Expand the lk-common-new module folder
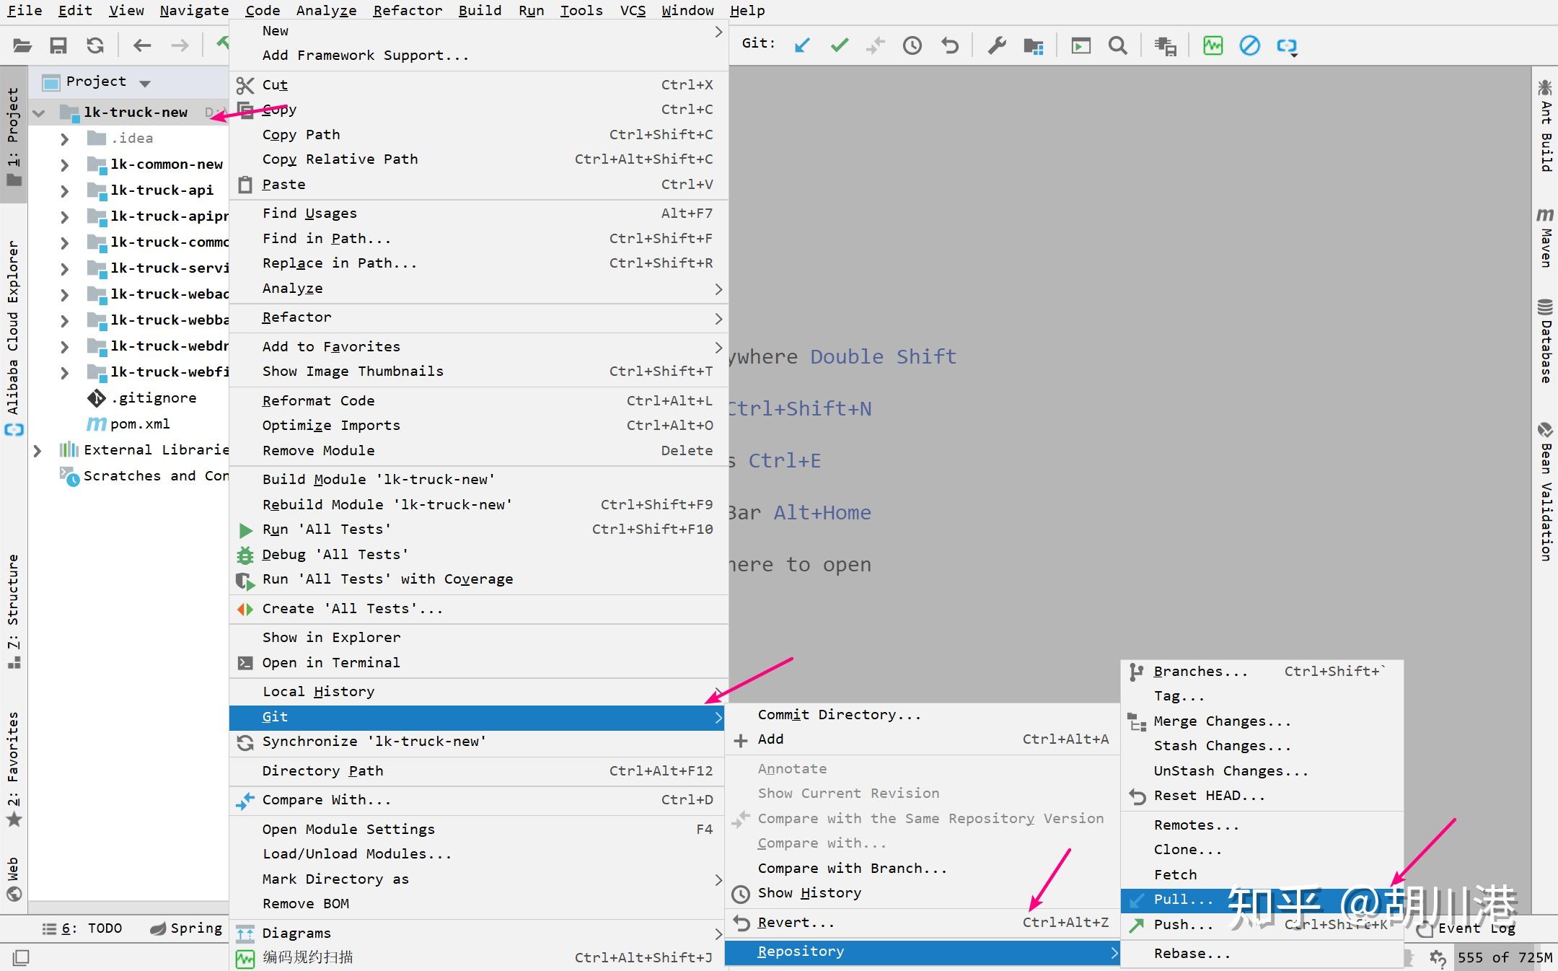This screenshot has height=971, width=1558. click(64, 164)
